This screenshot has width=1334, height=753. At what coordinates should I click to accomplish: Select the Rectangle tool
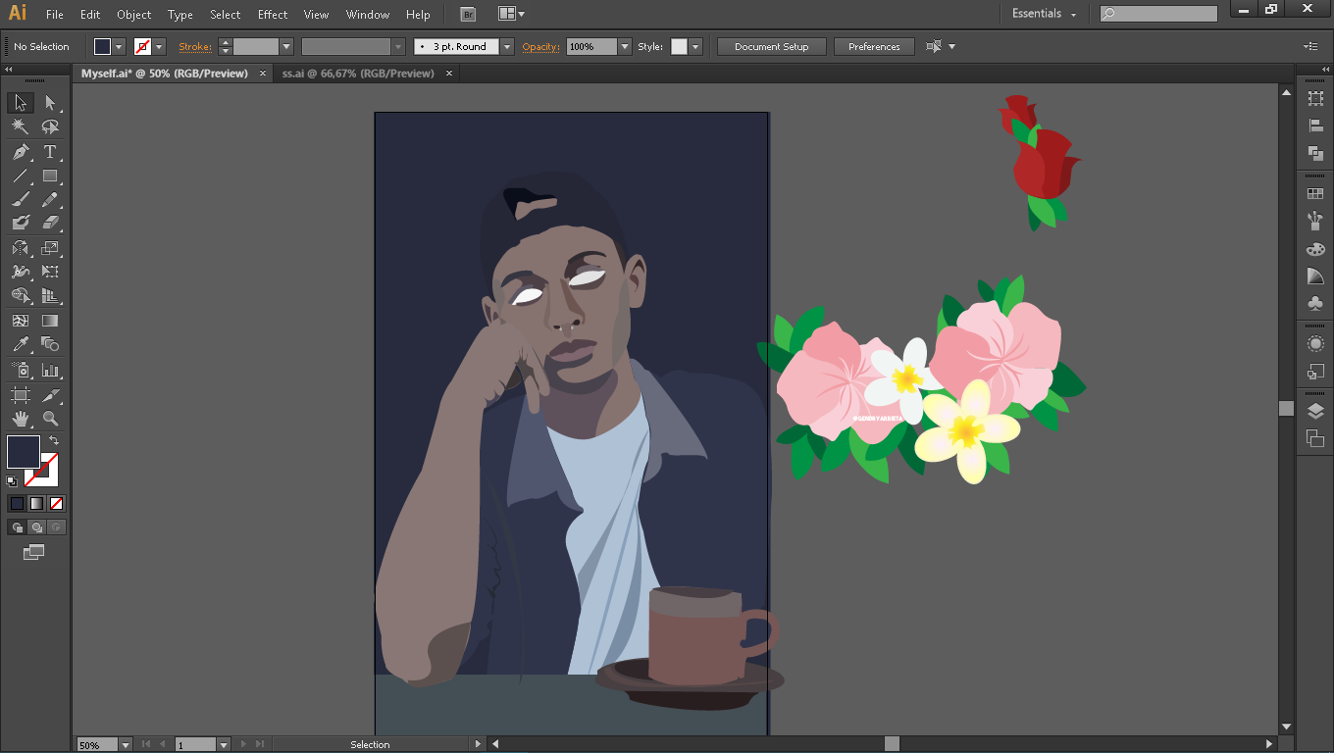50,176
